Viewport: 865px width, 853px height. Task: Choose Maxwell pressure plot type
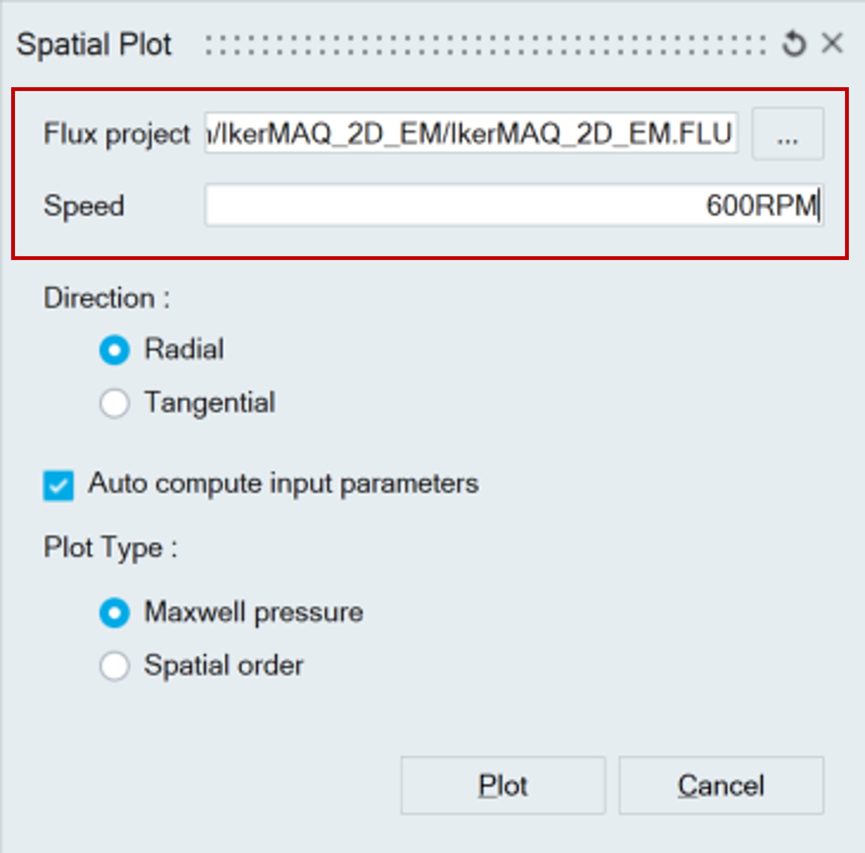coord(114,613)
